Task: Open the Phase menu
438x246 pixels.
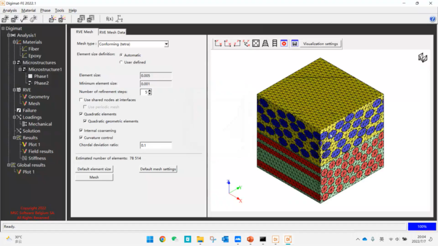Action: click(45, 10)
